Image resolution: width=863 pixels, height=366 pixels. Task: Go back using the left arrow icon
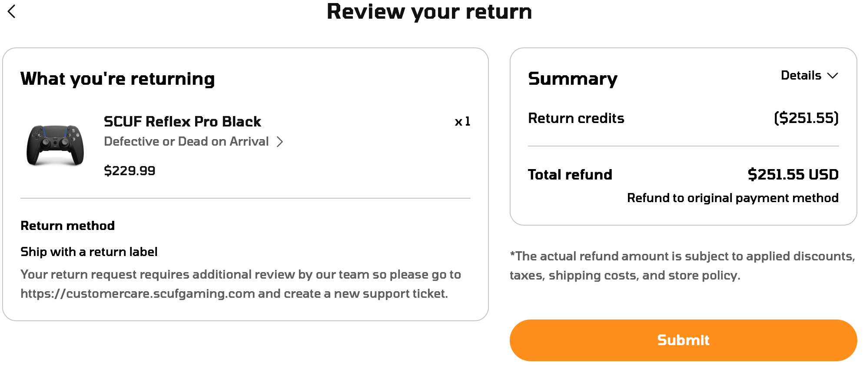[x=12, y=11]
